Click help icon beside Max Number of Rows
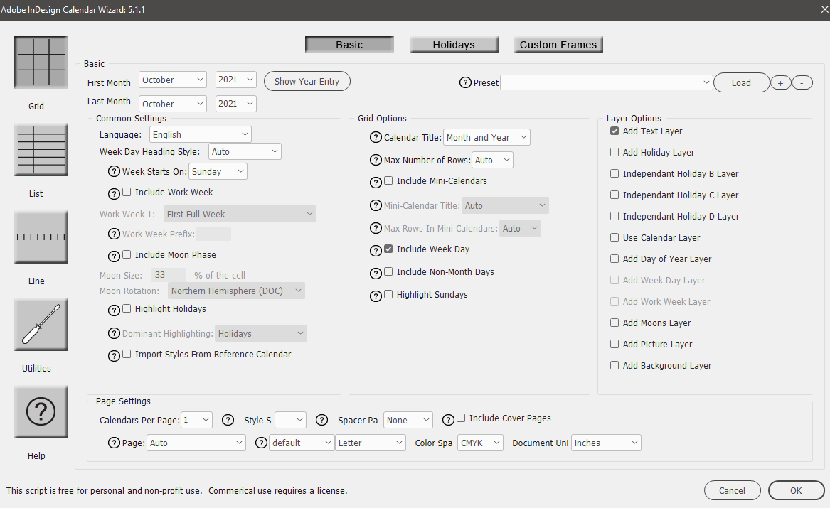This screenshot has width=830, height=508. tap(376, 160)
